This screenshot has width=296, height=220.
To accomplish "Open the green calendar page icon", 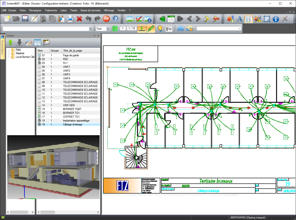I will (171, 19).
